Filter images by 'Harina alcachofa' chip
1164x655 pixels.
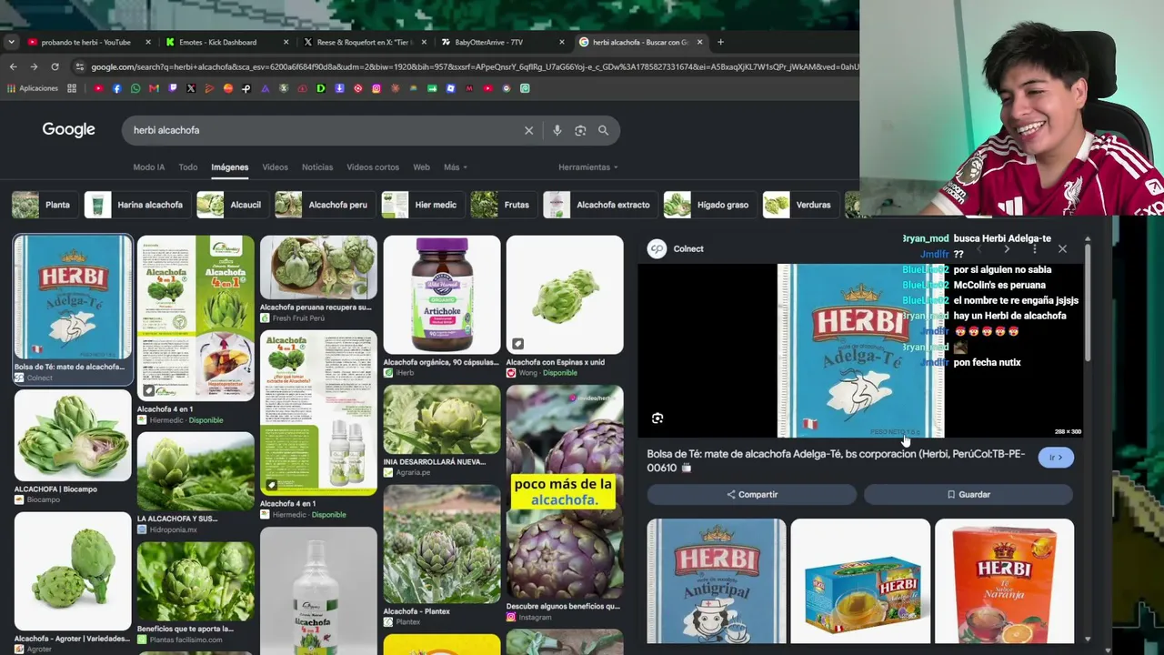tap(135, 205)
